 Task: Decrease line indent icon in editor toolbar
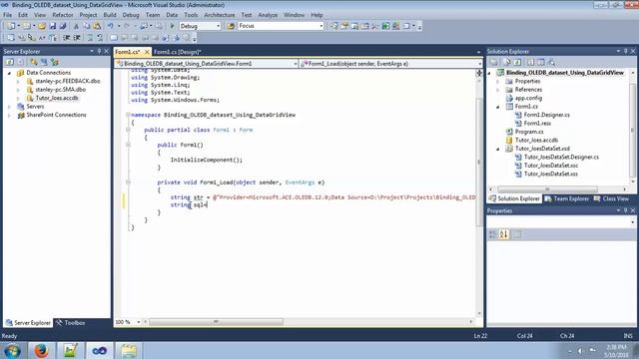67,38
